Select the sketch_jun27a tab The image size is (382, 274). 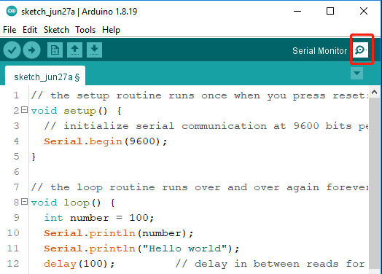click(x=45, y=76)
